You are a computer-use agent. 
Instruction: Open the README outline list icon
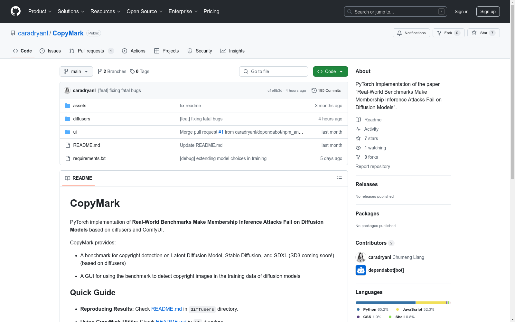[x=339, y=178]
